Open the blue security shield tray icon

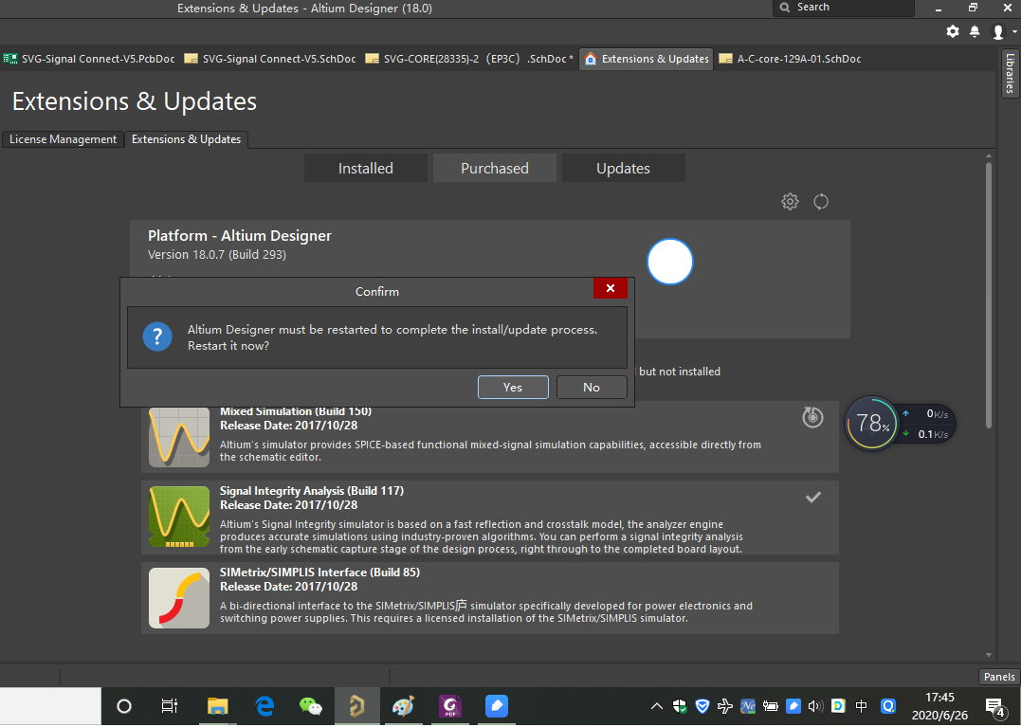pos(702,706)
